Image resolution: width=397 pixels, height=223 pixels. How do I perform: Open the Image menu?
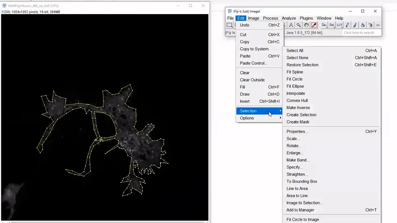click(x=253, y=18)
